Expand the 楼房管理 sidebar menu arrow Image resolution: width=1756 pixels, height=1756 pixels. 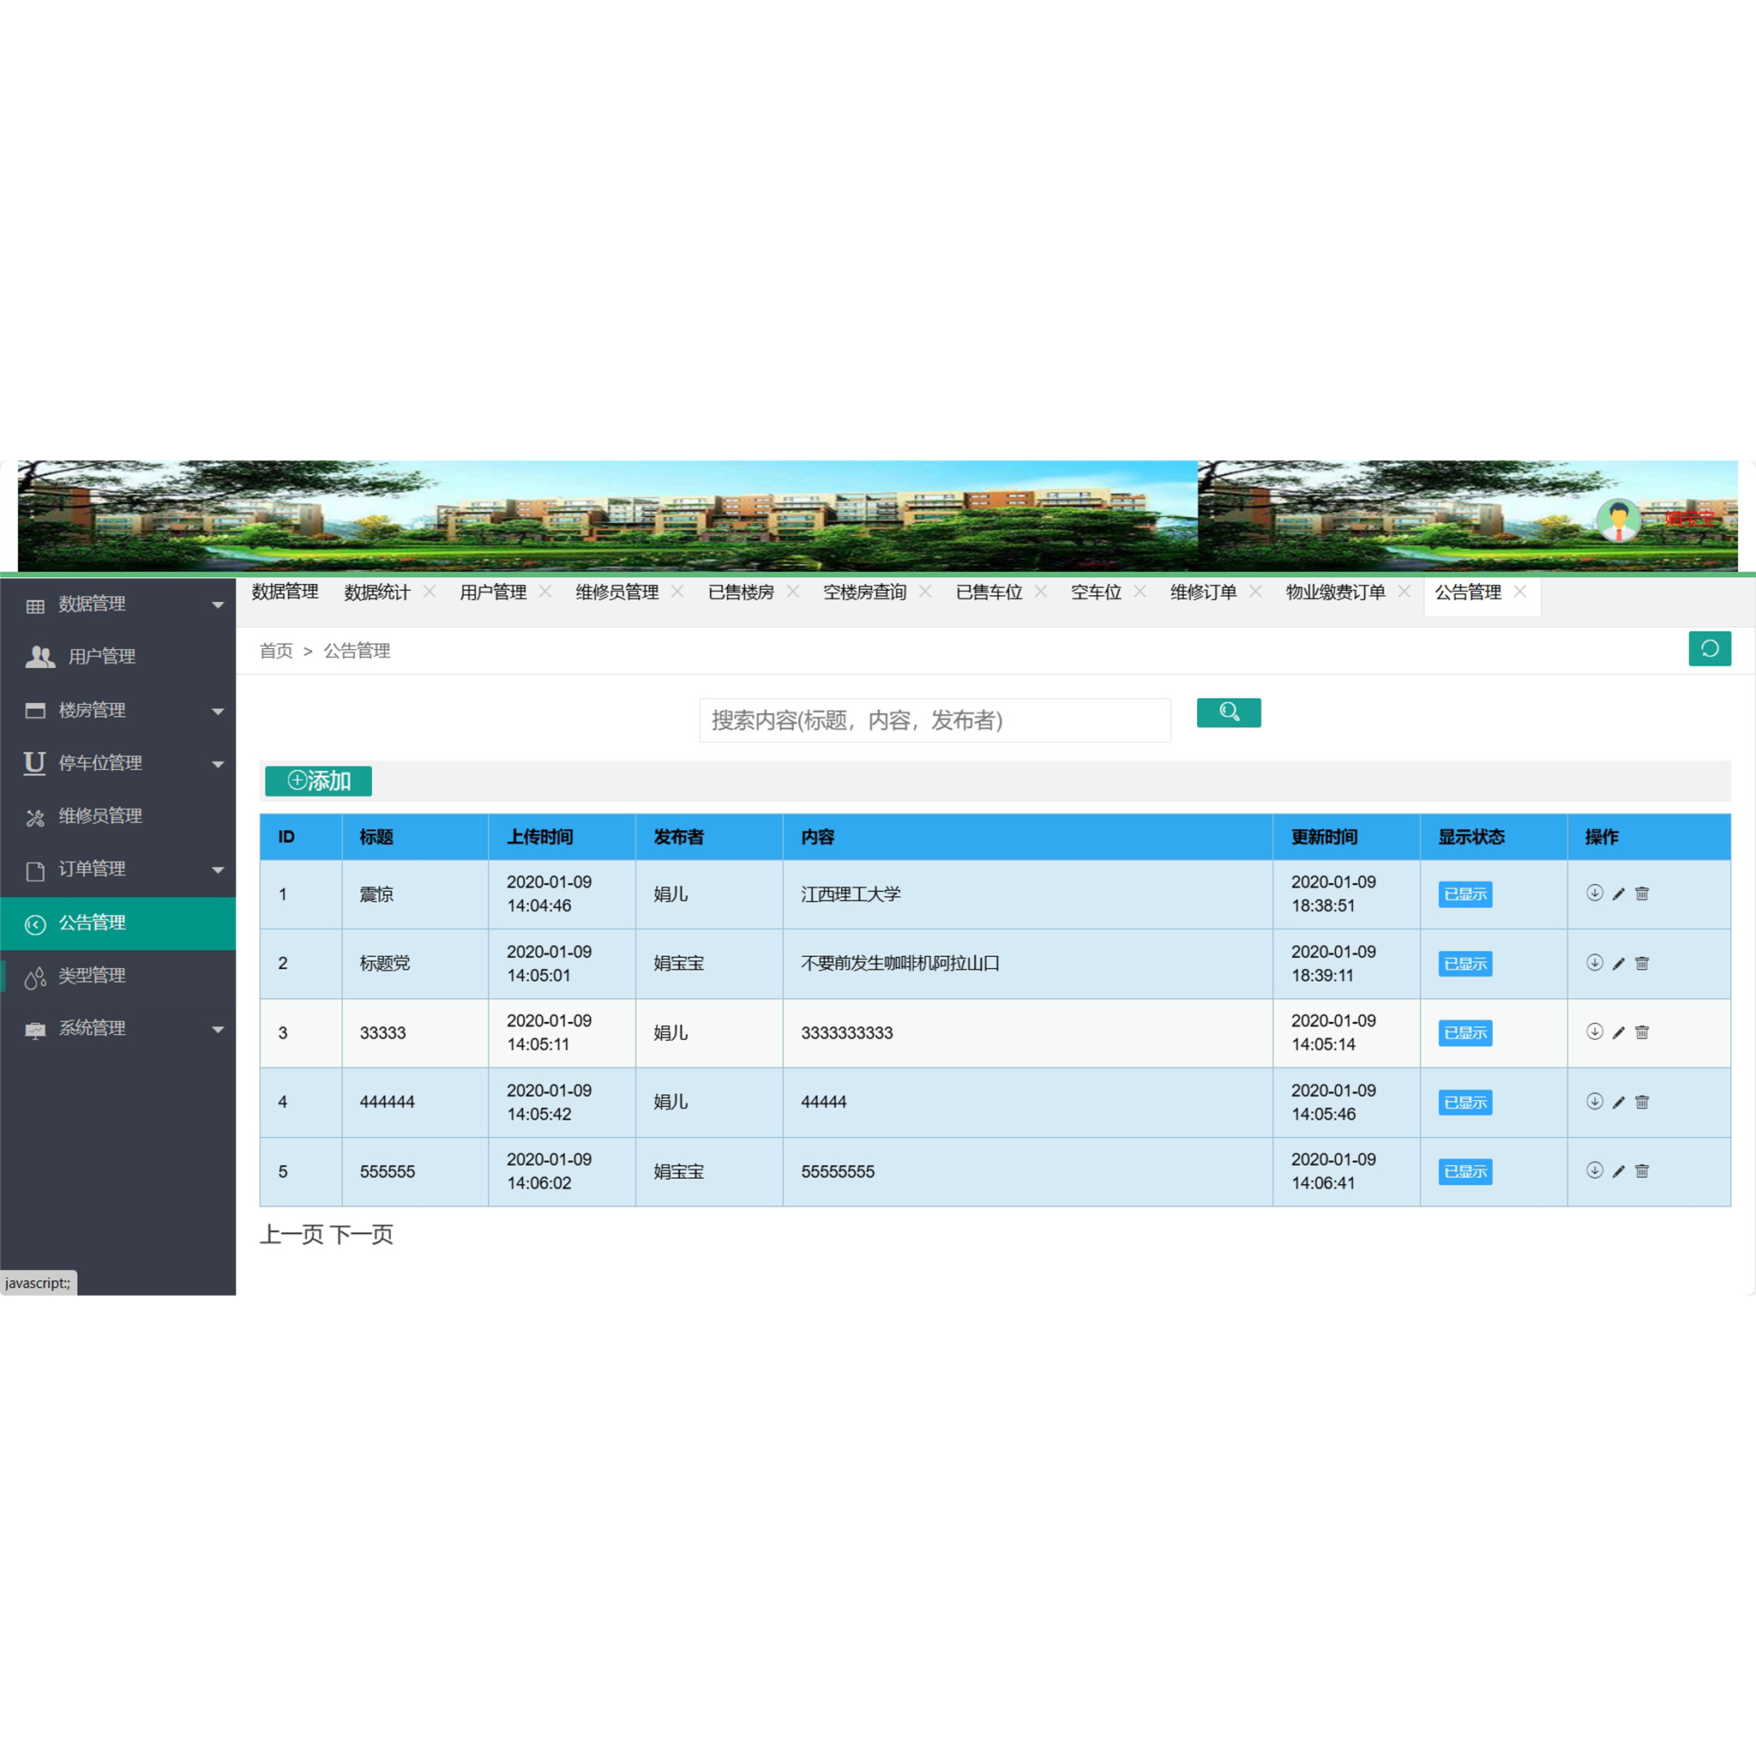[217, 711]
